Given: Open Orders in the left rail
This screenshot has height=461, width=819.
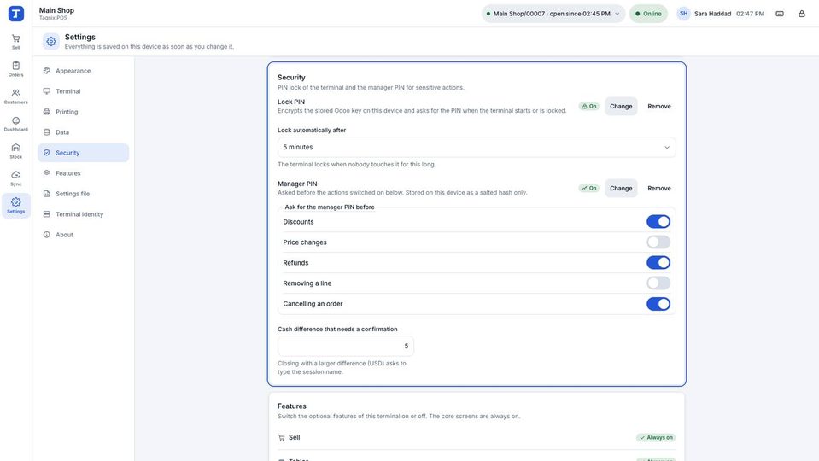Looking at the screenshot, I should click(x=15, y=69).
